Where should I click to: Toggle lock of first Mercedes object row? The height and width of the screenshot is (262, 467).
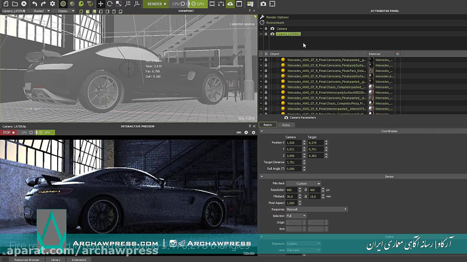coord(266,60)
